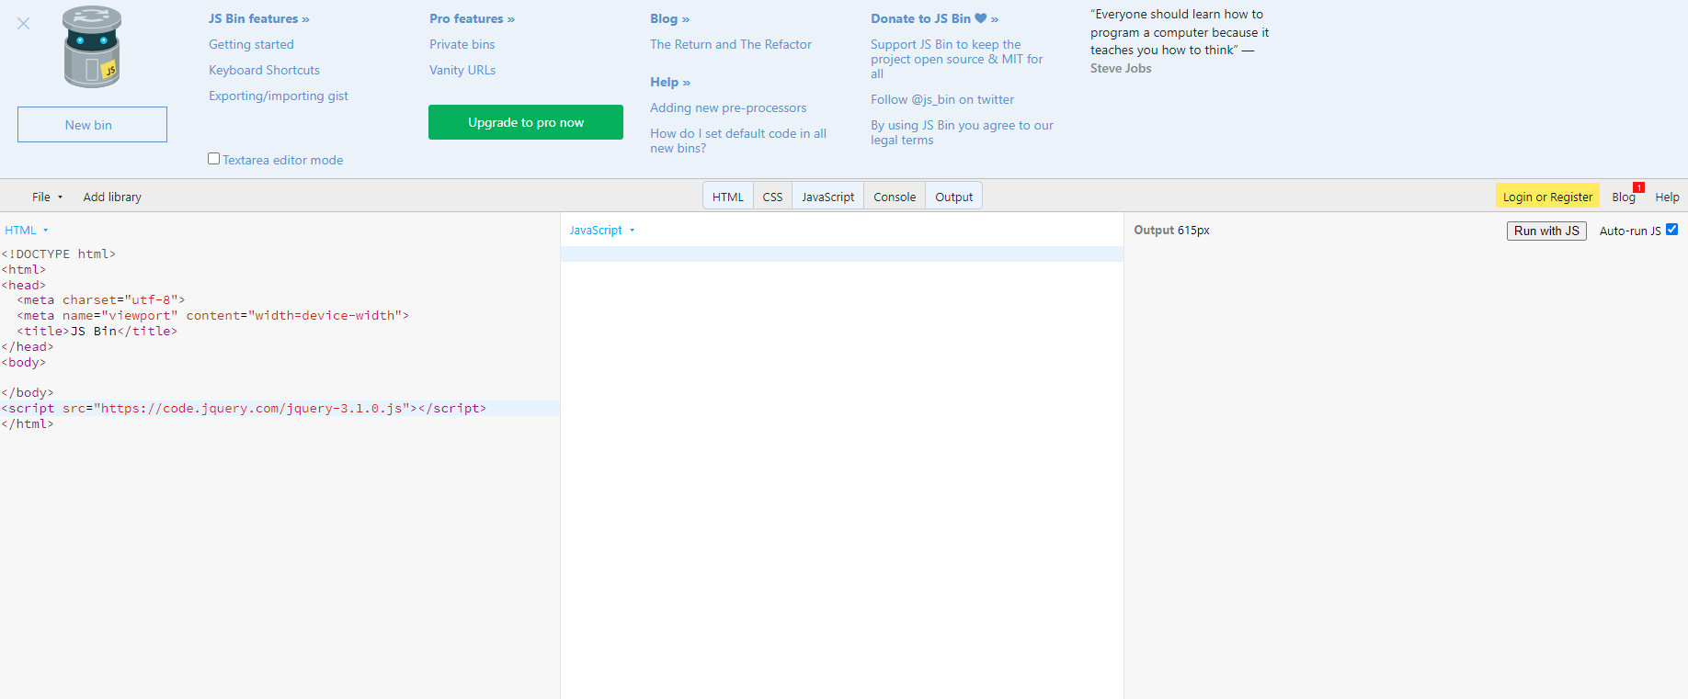Open the HTML panel language dropdown
Image resolution: width=1688 pixels, height=699 pixels.
(27, 231)
